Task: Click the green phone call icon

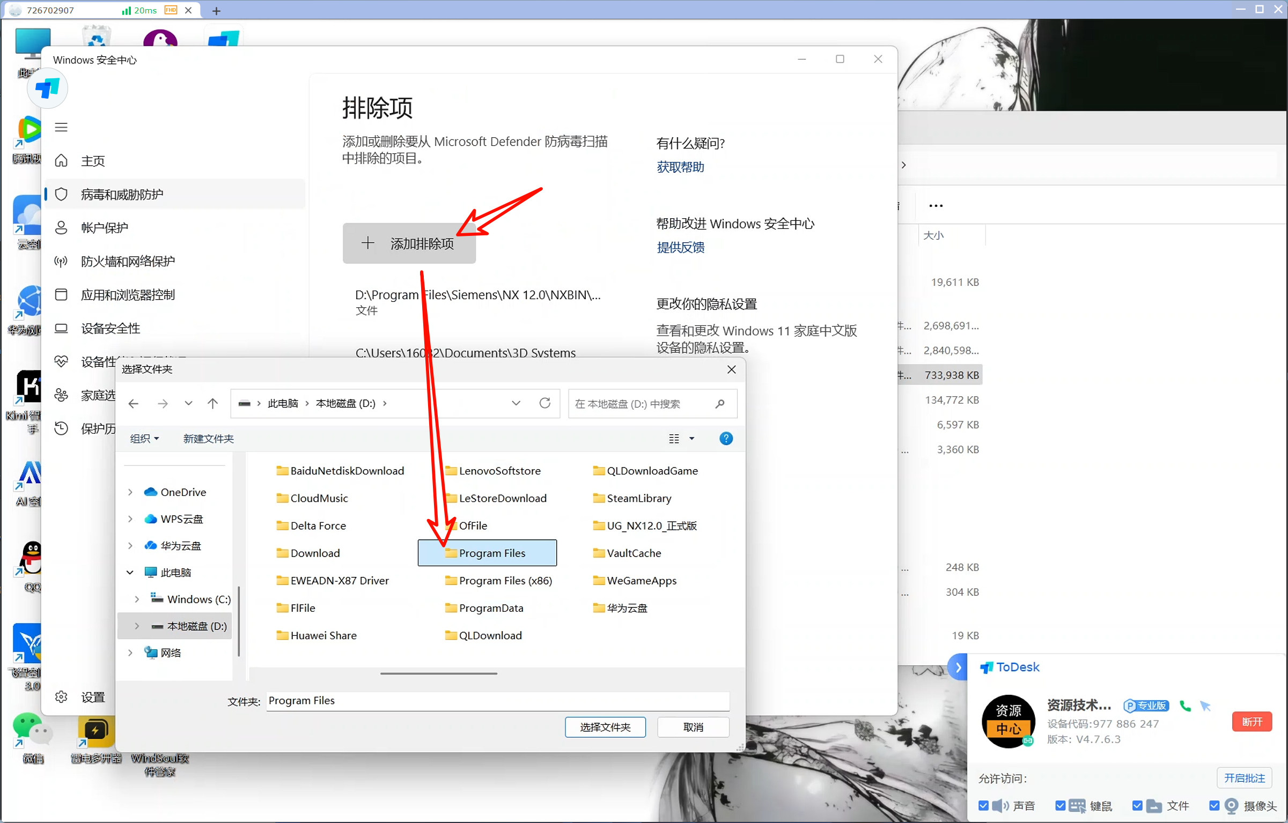Action: pyautogui.click(x=1186, y=706)
